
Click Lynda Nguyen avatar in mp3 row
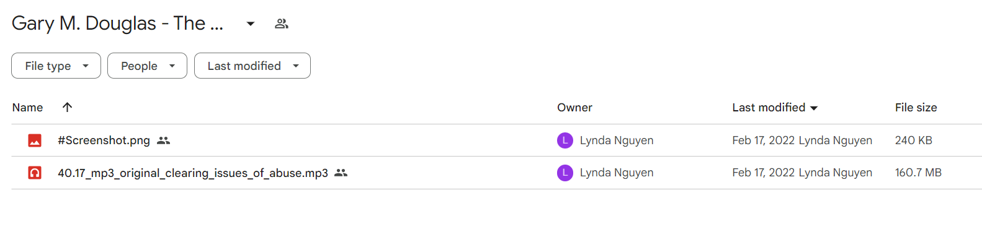tap(565, 173)
